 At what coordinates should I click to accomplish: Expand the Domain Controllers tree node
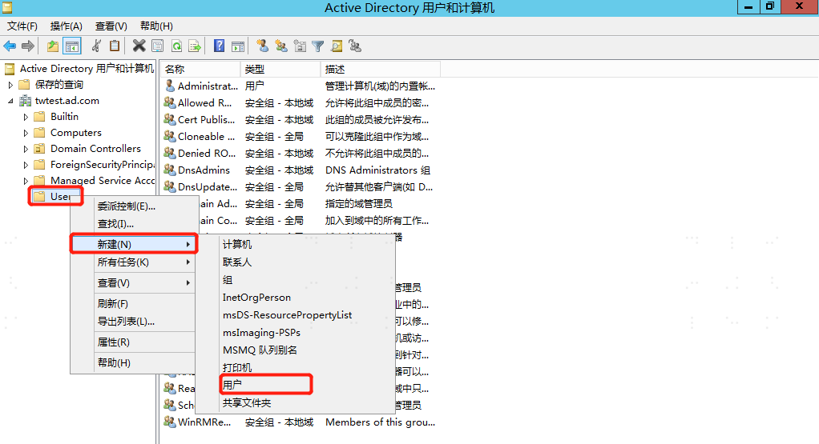[26, 149]
